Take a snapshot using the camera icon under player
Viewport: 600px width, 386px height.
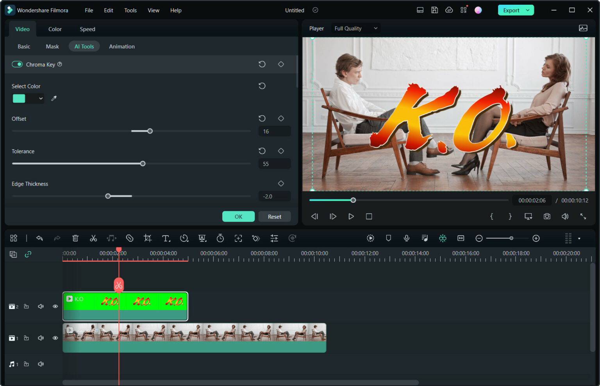[547, 216]
